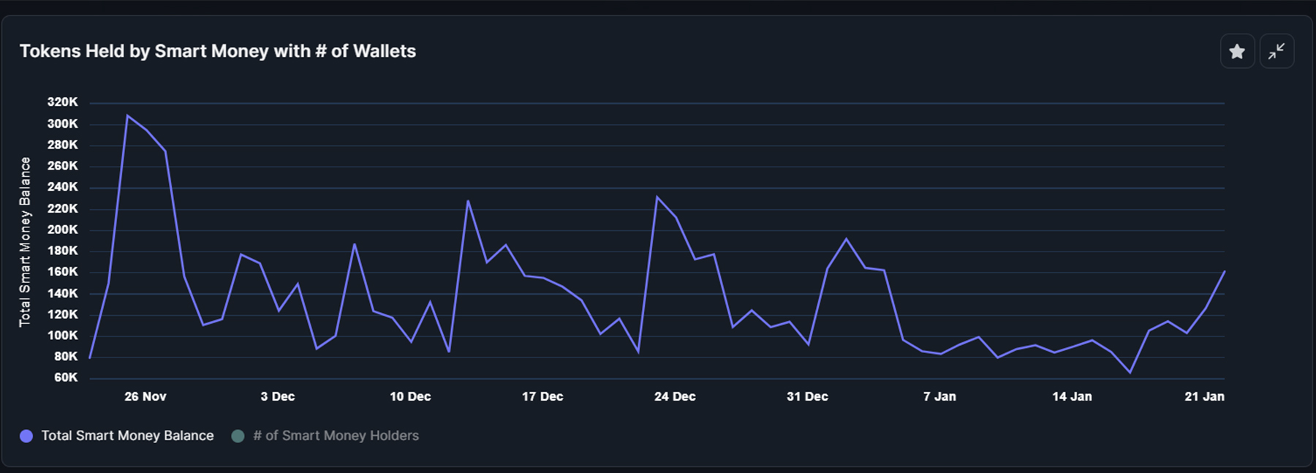1316x473 pixels.
Task: Click the star icon to favorite chart
Action: [x=1237, y=51]
